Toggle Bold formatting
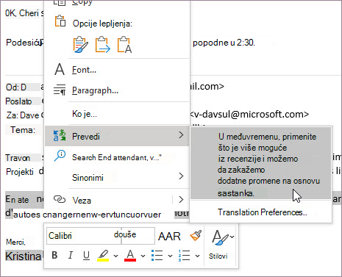342x277 pixels. [x=54, y=256]
